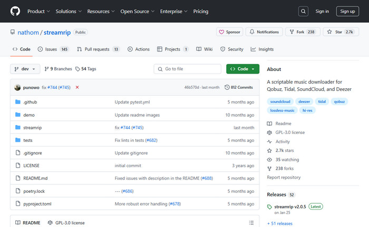Click the Report repository link
The width and height of the screenshot is (369, 227).
coord(284,177)
